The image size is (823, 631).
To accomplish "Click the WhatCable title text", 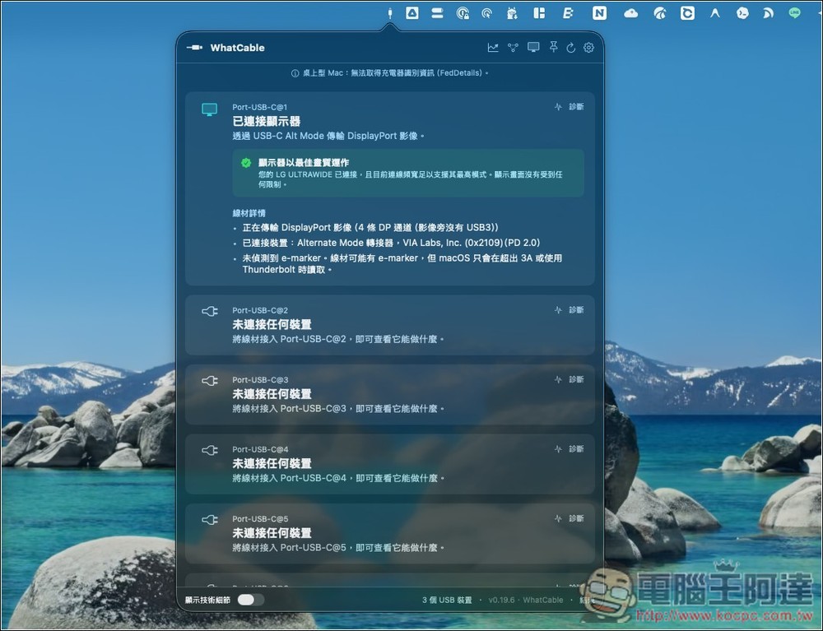I will (237, 48).
